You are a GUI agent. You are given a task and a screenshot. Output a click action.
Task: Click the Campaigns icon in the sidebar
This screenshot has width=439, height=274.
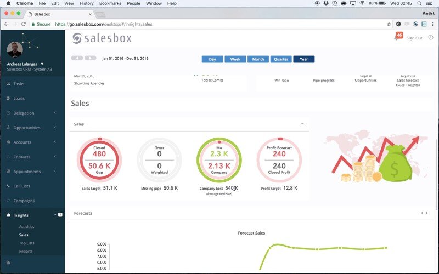8,201
